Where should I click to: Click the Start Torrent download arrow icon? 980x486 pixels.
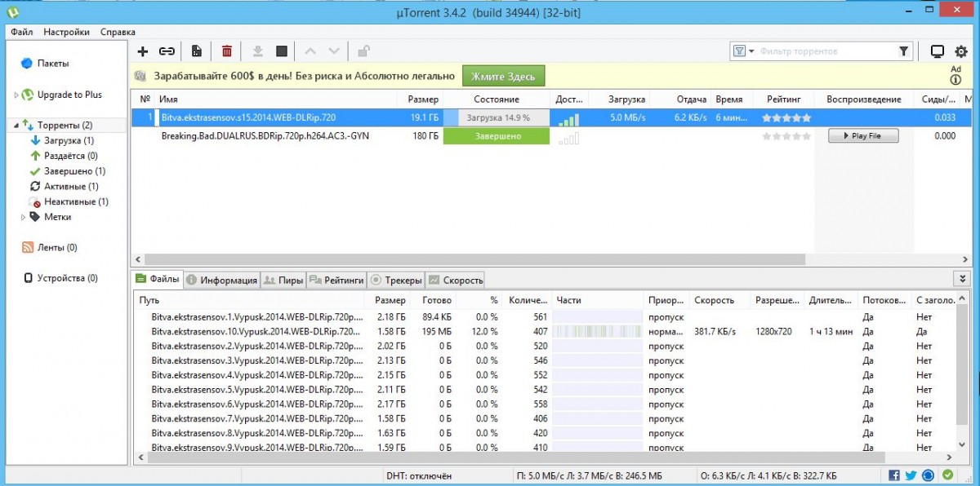click(x=257, y=51)
